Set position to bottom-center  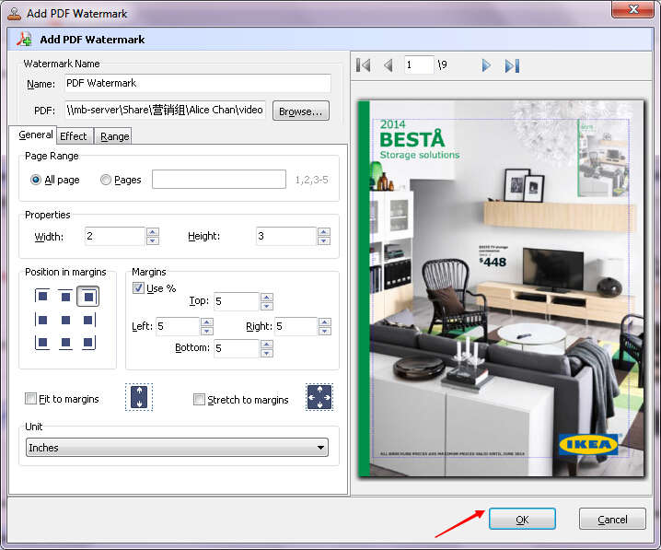point(65,342)
